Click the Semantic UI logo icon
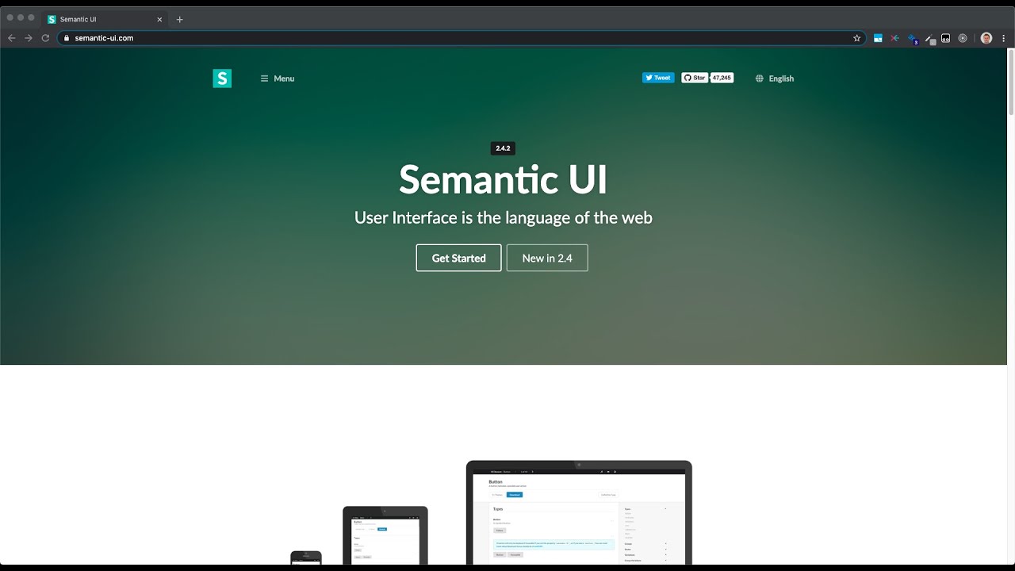The image size is (1015, 571). point(222,79)
